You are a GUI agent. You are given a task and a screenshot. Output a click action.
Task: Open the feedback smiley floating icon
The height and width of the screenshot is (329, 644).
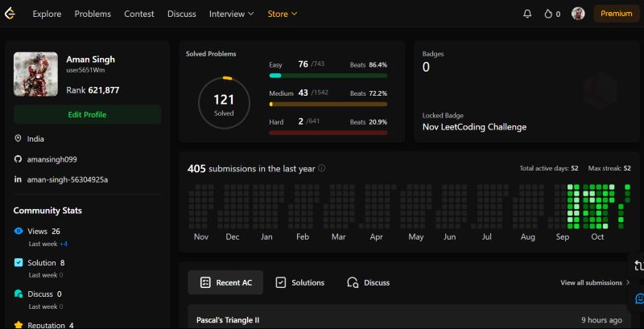[639, 298]
